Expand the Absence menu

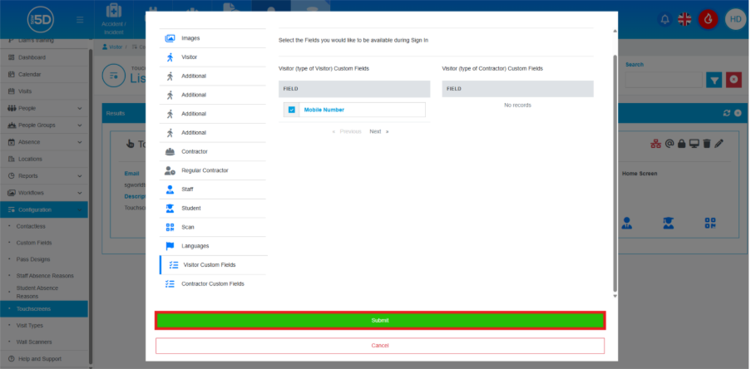point(44,142)
